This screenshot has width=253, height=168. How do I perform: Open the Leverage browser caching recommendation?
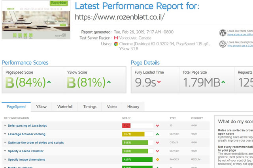tap(26, 134)
